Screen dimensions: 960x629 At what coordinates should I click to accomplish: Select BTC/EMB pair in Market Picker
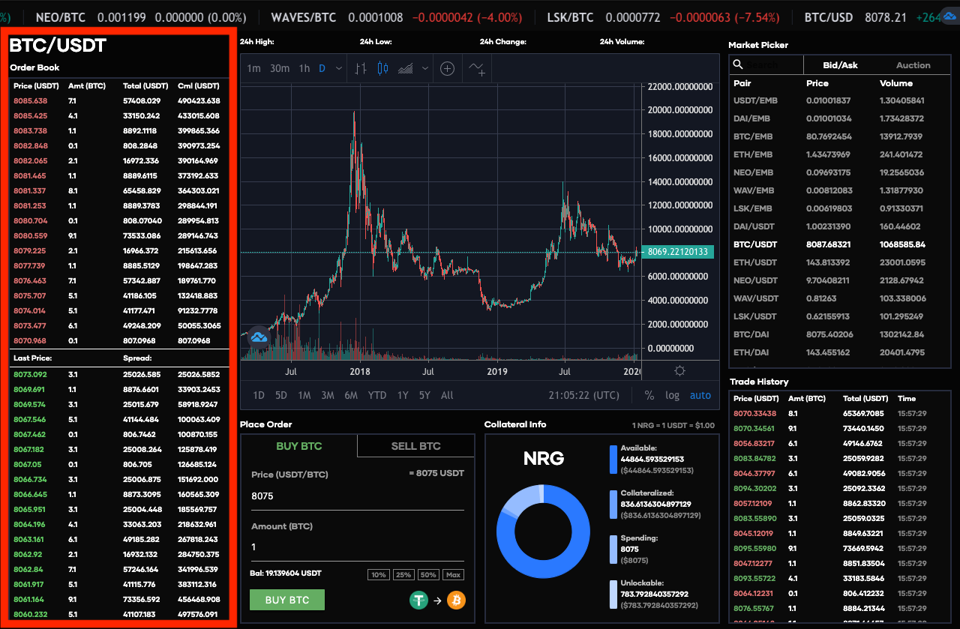click(840, 136)
